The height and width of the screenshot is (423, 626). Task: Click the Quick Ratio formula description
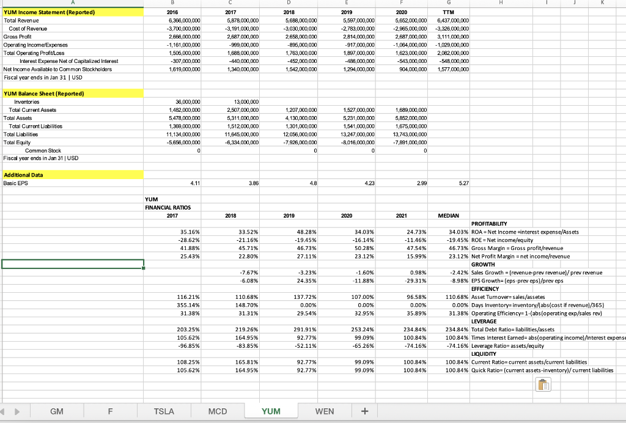[543, 370]
